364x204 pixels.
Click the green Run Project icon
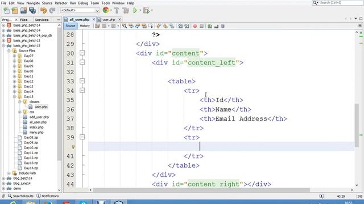coord(135,10)
